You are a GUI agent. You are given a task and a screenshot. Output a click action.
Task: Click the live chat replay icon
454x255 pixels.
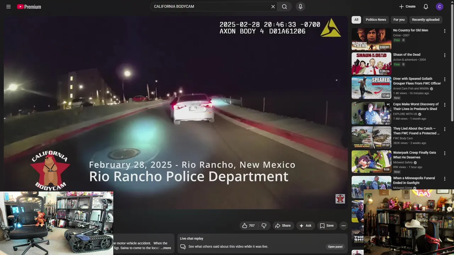coord(183,247)
